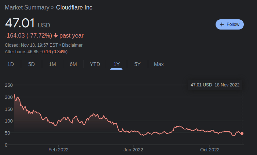Screen dimensions: 257x155
Task: Click the 50 y-axis label
Action: [x=7, y=133]
